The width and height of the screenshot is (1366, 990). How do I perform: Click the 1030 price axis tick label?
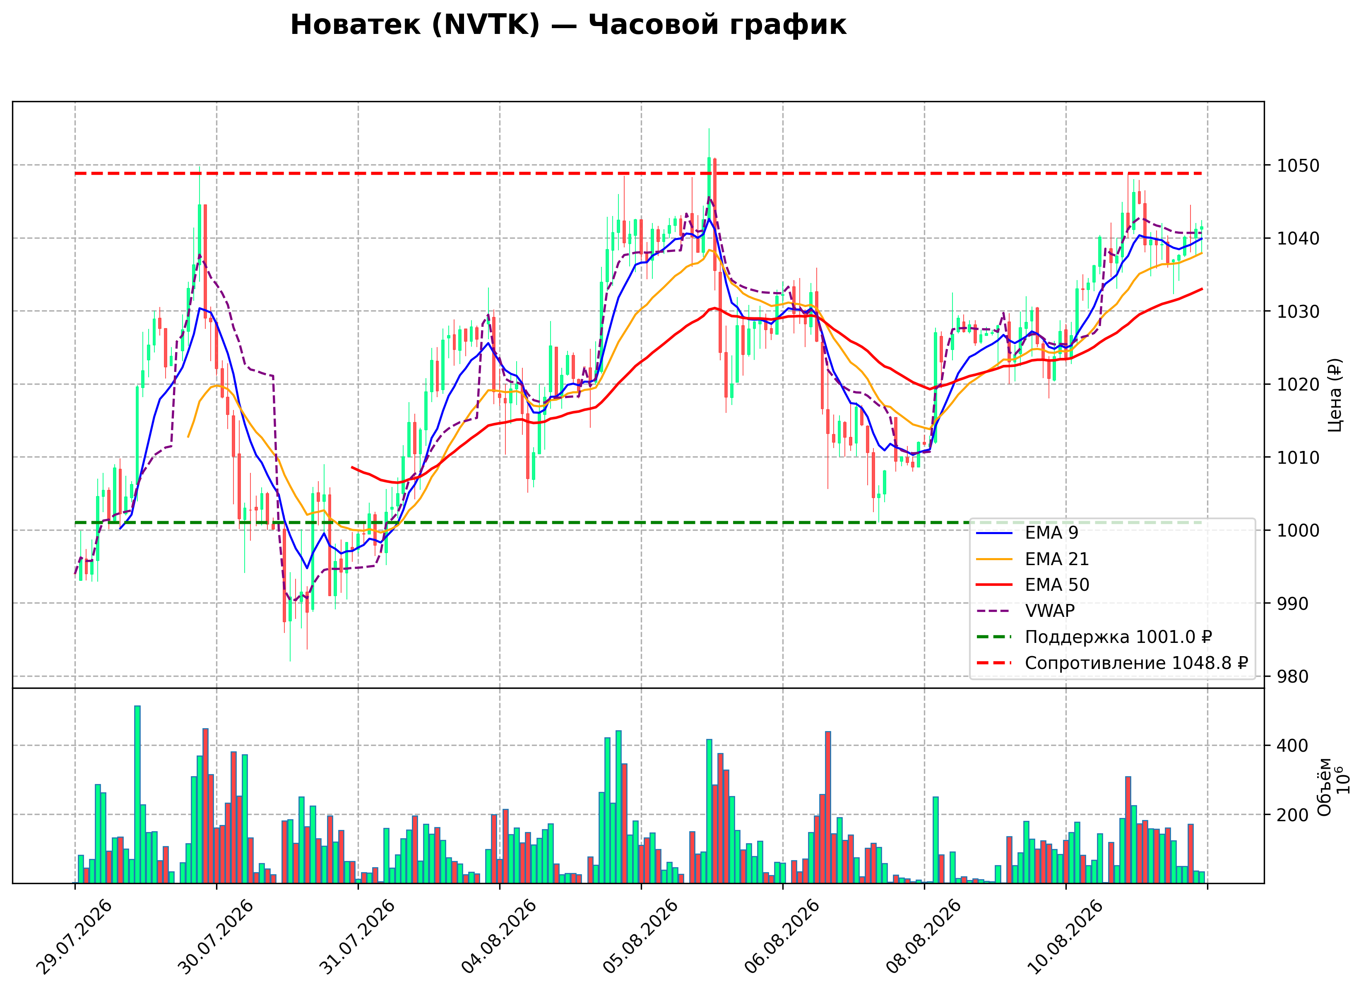pos(1299,312)
